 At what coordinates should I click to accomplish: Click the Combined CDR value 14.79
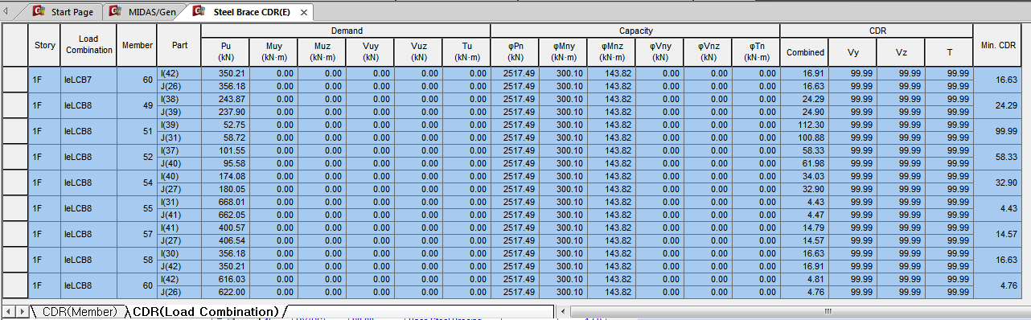click(x=805, y=228)
